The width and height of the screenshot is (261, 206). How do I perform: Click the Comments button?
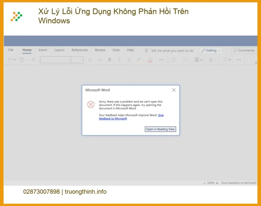coord(244,50)
